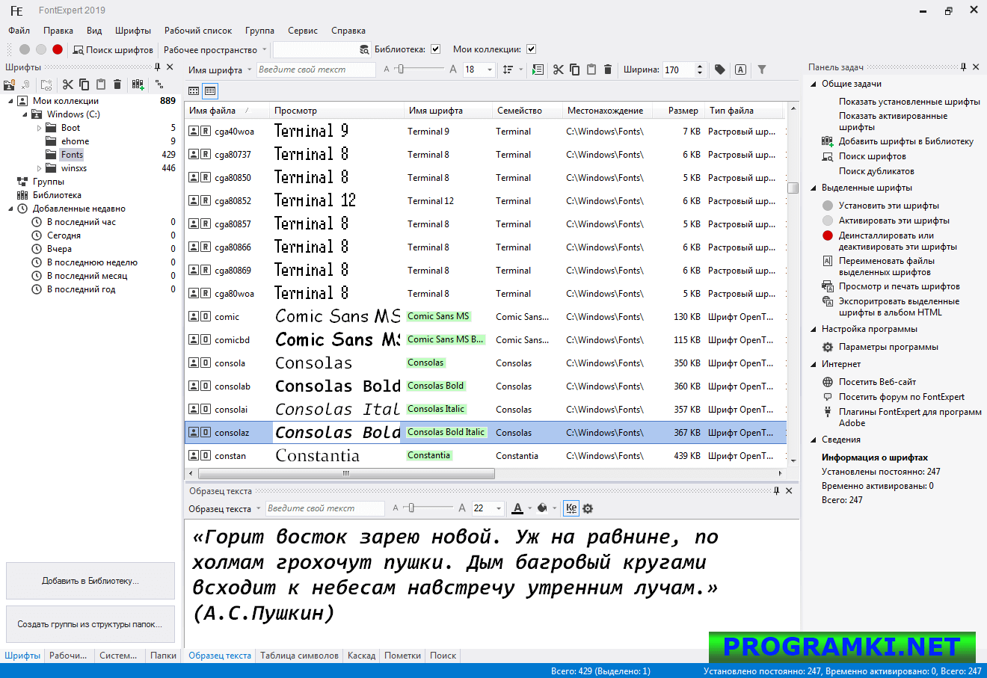Click the copy icon in Шрифты panel toolbar
987x678 pixels.
tap(84, 84)
